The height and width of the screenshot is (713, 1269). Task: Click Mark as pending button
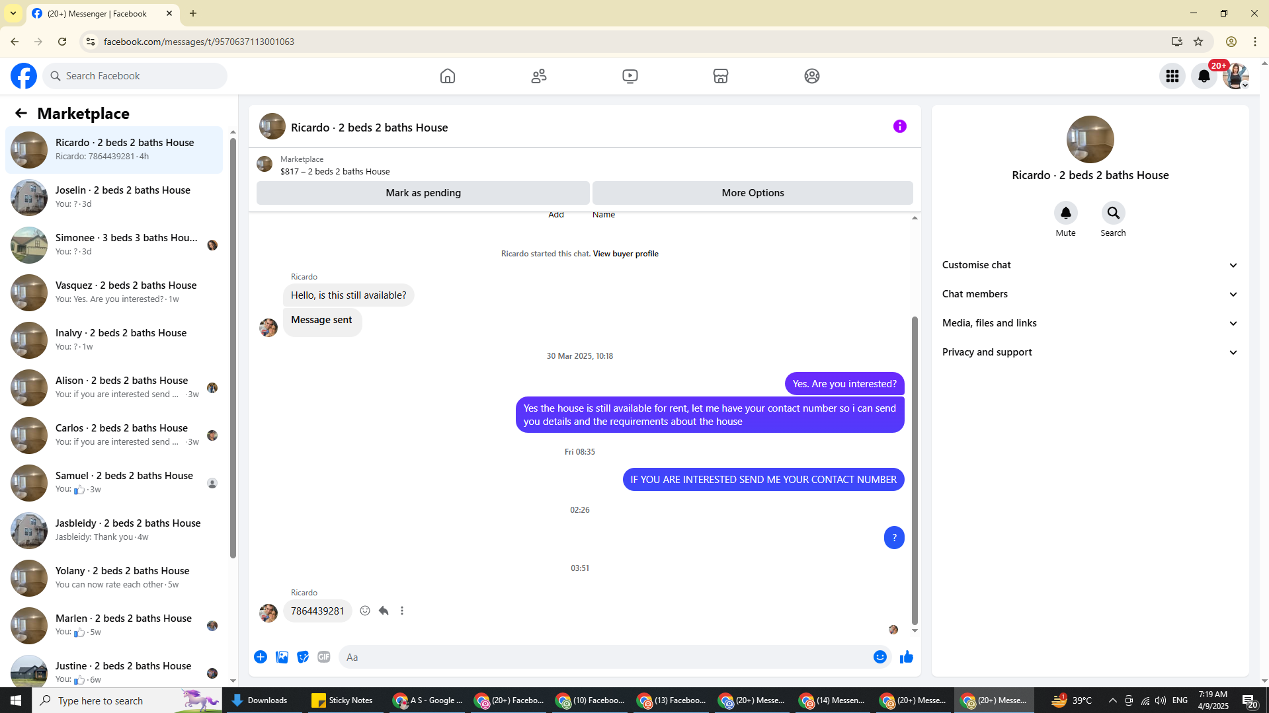coord(423,193)
